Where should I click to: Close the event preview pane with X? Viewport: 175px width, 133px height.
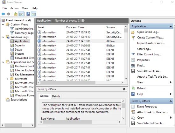coord(124,89)
